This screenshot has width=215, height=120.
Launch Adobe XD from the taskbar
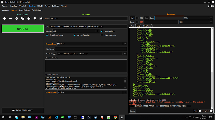(36, 117)
